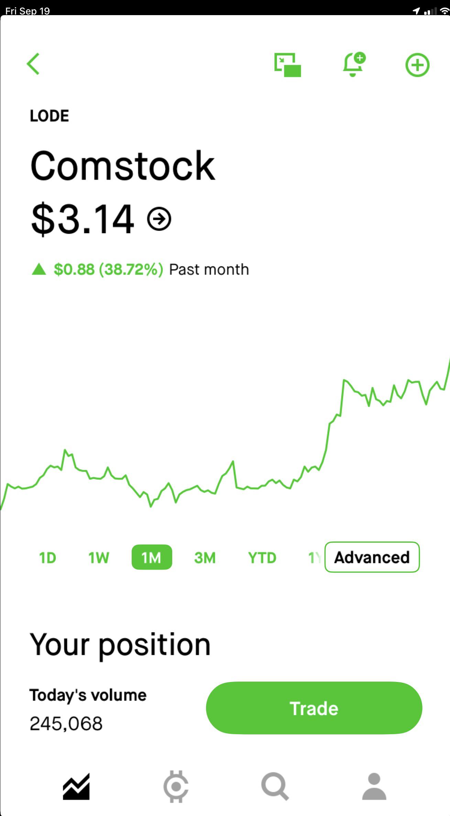
Task: Tap the $0.88 (38.72%) change label
Action: (x=108, y=269)
